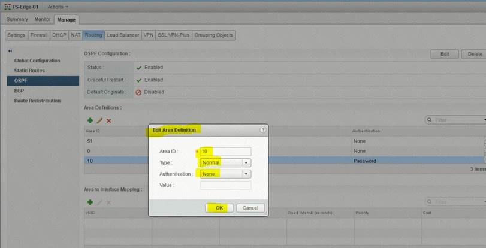The width and height of the screenshot is (486, 248).
Task: Open the Firewall tab
Action: (39, 35)
